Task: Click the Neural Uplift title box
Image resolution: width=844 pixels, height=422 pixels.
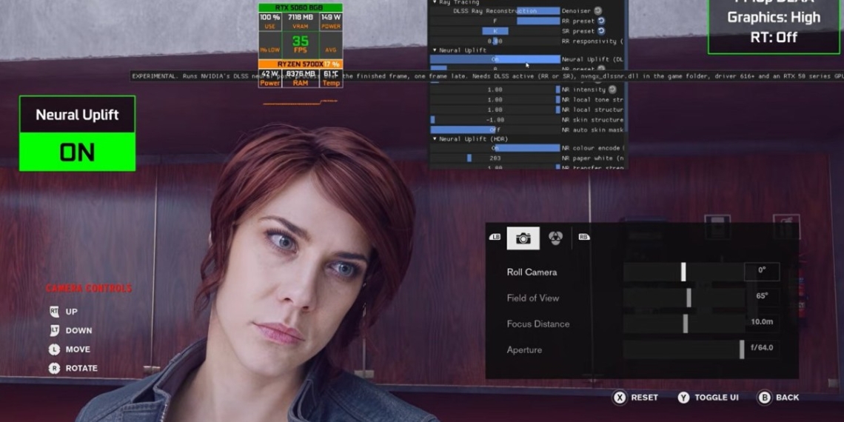Action: pyautogui.click(x=78, y=115)
